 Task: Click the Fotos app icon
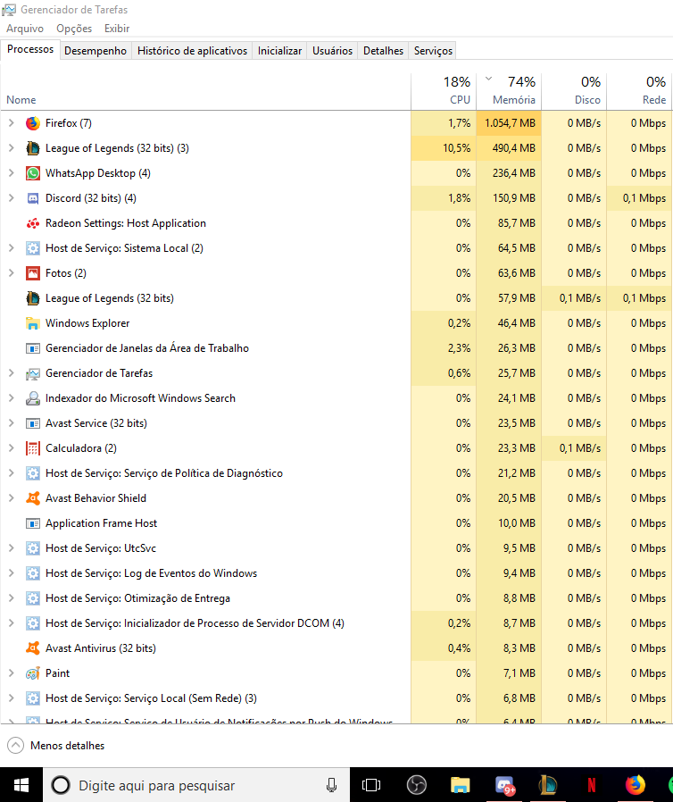click(x=33, y=273)
